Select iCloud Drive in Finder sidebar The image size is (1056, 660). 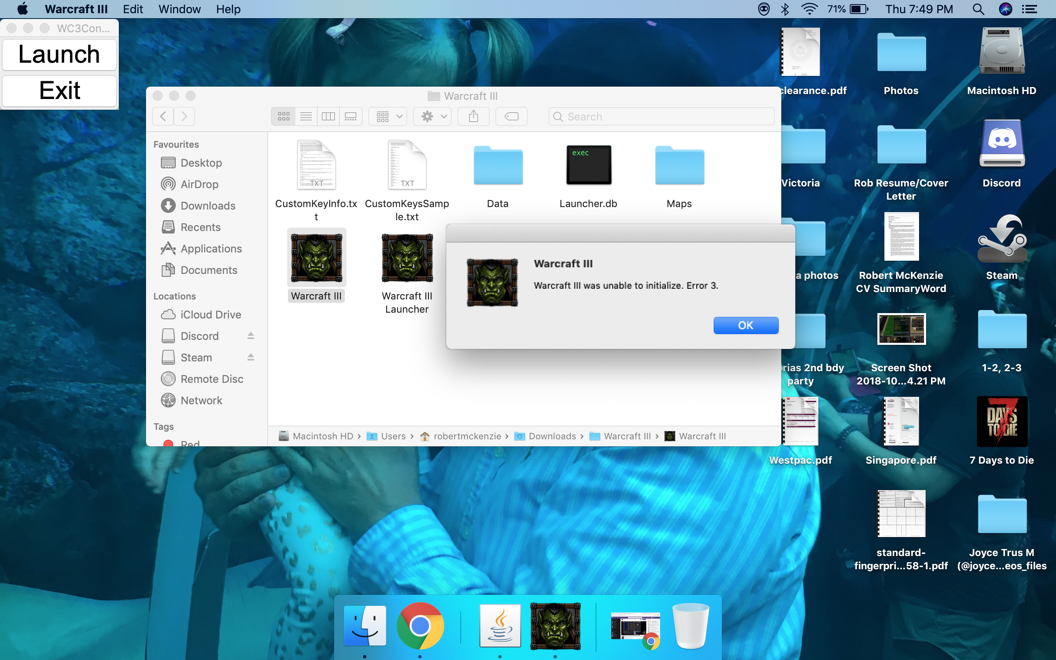pyautogui.click(x=210, y=315)
